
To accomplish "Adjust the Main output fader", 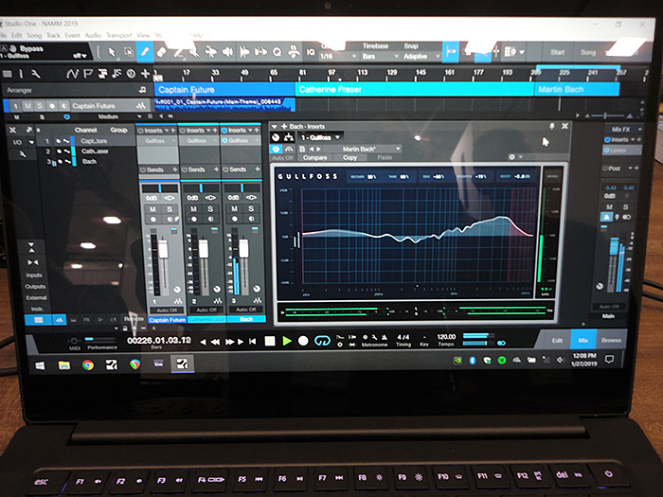I will [614, 246].
